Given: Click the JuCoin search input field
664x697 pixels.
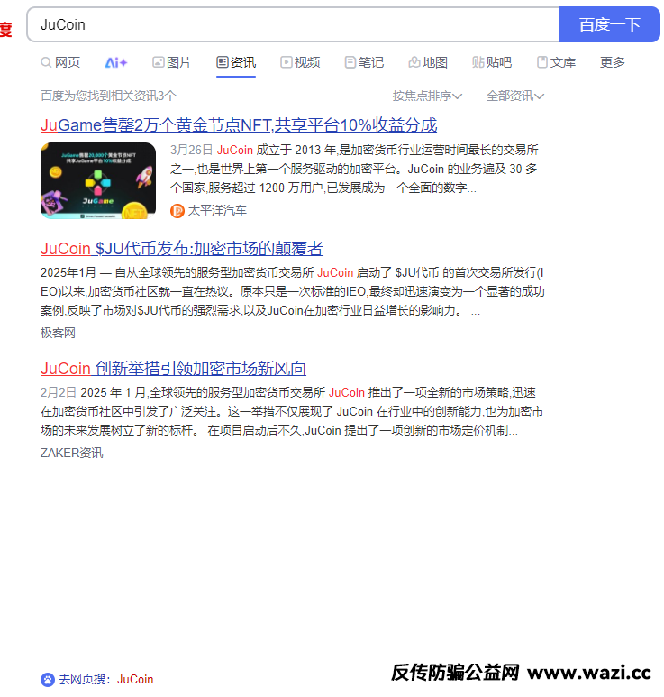Looking at the screenshot, I should [293, 24].
